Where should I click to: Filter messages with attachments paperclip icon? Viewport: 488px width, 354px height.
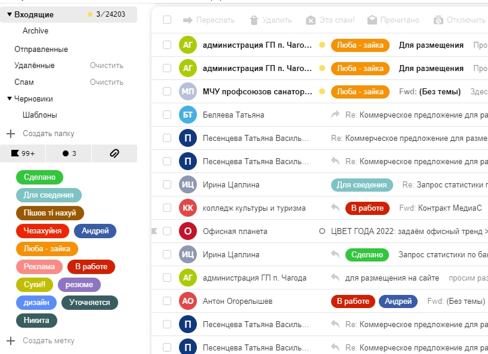[115, 153]
